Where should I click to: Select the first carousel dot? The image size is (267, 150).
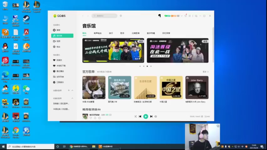point(140,66)
